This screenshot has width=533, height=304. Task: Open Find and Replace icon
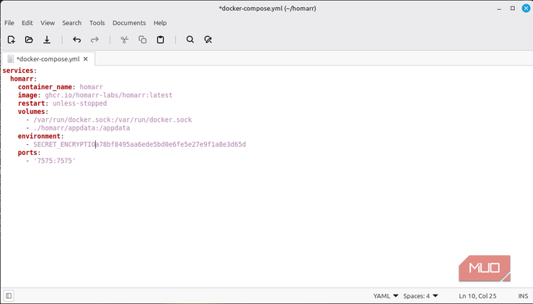(208, 40)
